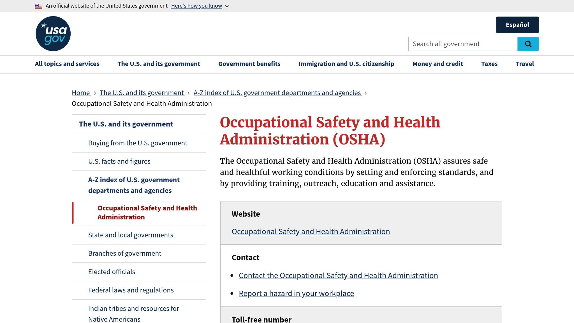Image resolution: width=574 pixels, height=323 pixels.
Task: Click the Contact section heading
Action: pos(245,257)
